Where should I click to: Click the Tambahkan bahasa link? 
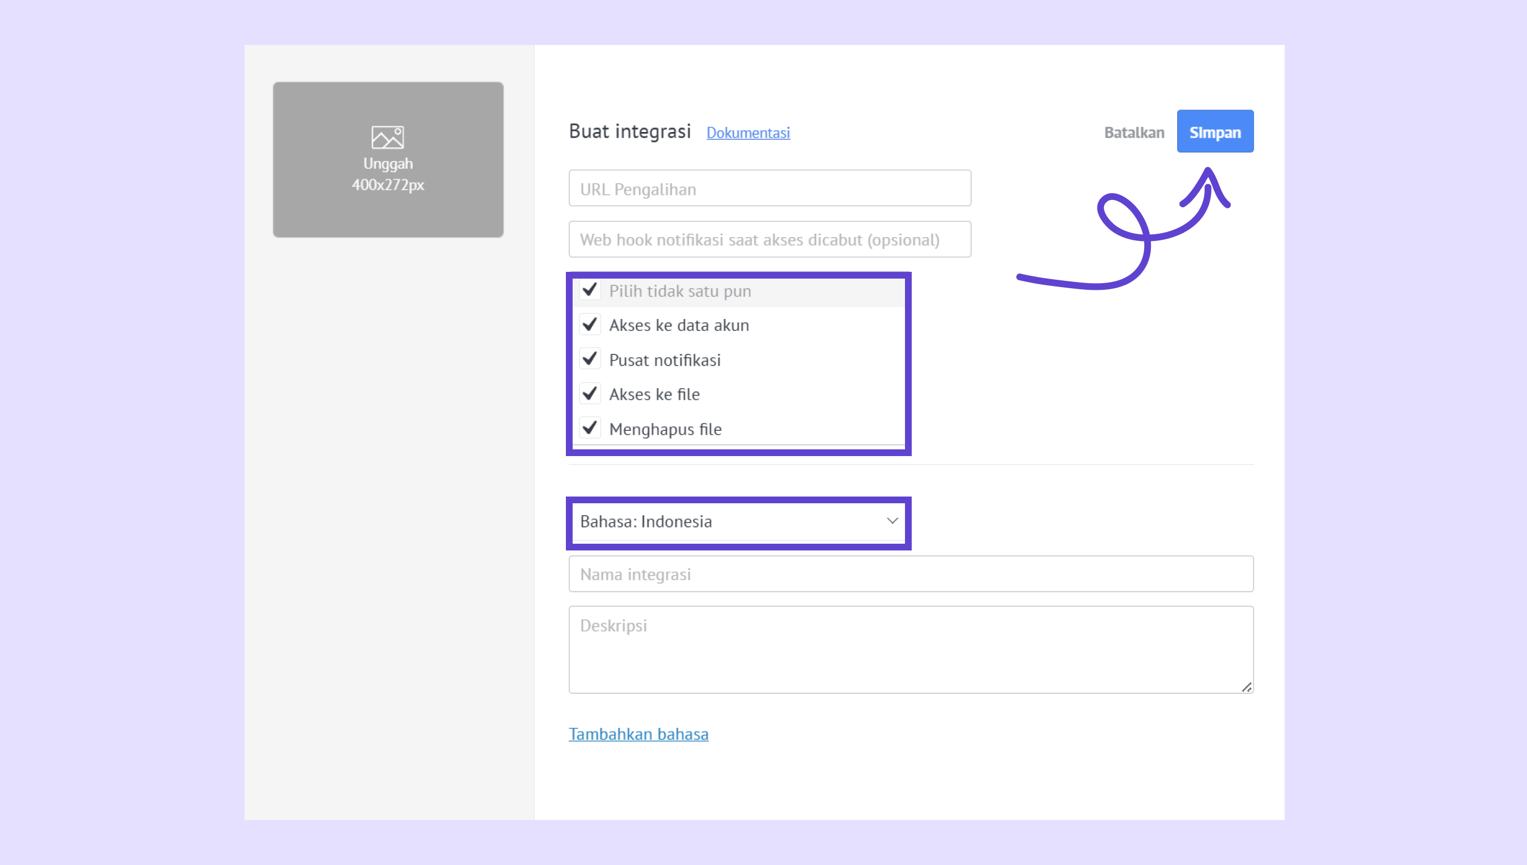(x=638, y=734)
